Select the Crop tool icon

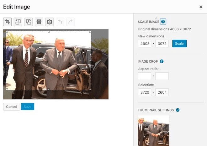click(x=7, y=22)
